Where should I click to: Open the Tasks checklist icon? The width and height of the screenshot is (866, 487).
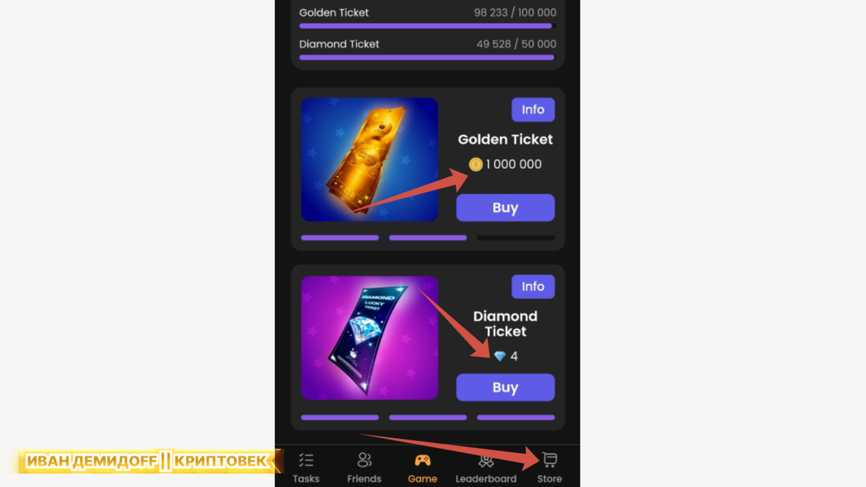(306, 460)
